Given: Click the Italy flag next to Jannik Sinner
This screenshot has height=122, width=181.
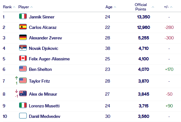Looking at the screenshot, I should click(23, 16).
